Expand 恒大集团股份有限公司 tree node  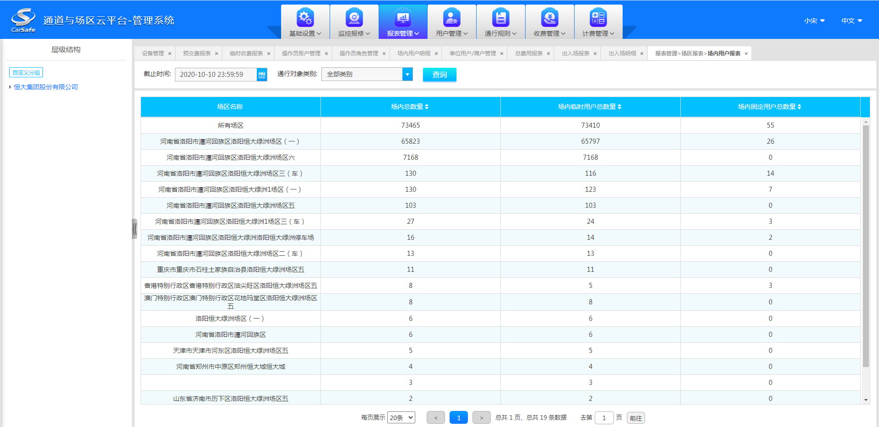tap(10, 87)
